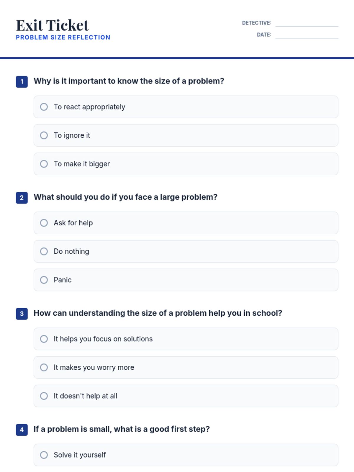
Task: Choose 'It doesn't help at all'
Action: 44,396
